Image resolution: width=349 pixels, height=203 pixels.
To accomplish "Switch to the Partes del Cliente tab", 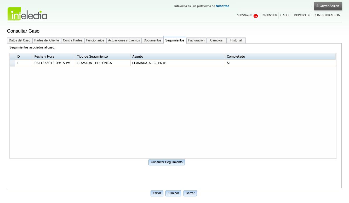I will pyautogui.click(x=47, y=40).
